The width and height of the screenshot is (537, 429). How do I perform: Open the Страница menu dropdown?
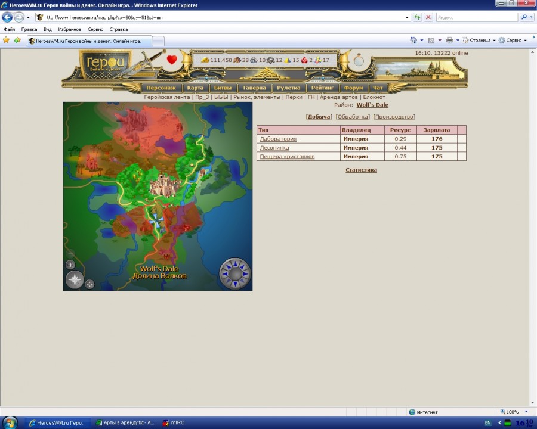click(x=479, y=41)
